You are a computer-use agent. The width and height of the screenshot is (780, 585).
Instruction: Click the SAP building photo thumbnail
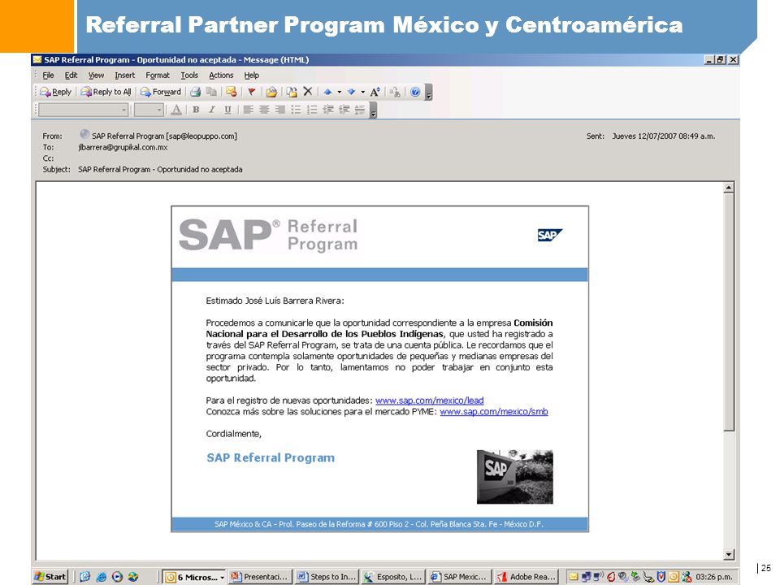pos(515,477)
